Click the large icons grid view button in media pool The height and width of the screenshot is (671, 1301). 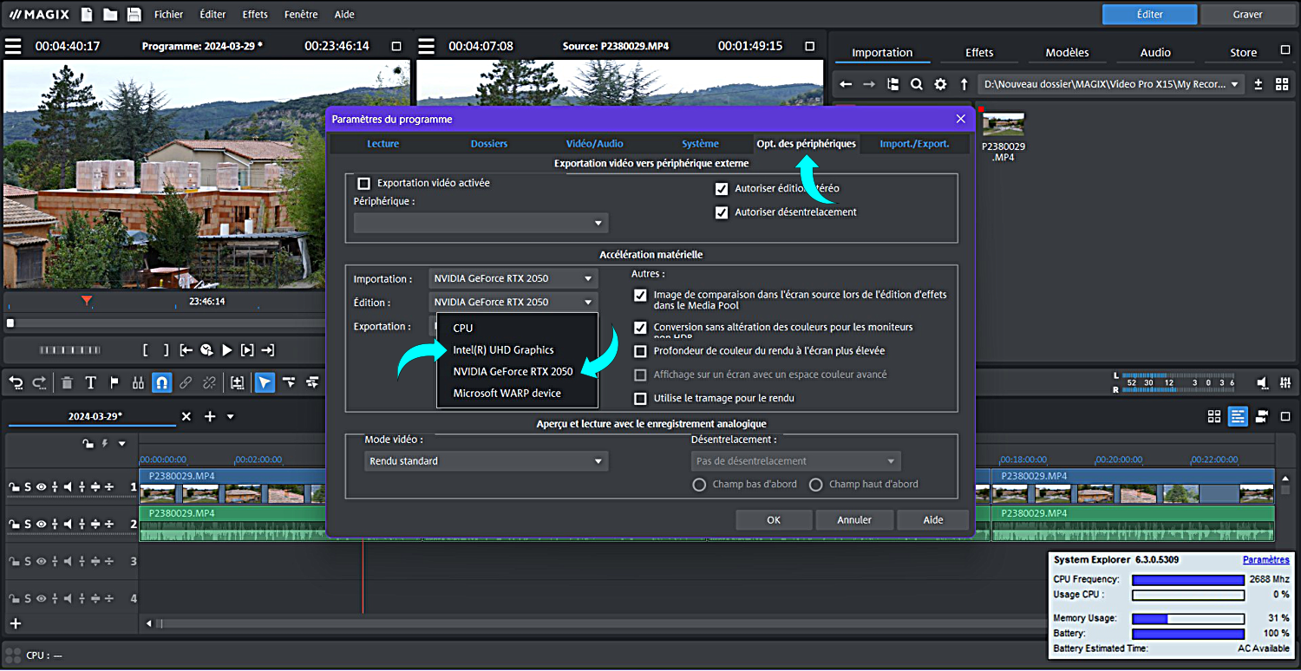tap(1282, 84)
